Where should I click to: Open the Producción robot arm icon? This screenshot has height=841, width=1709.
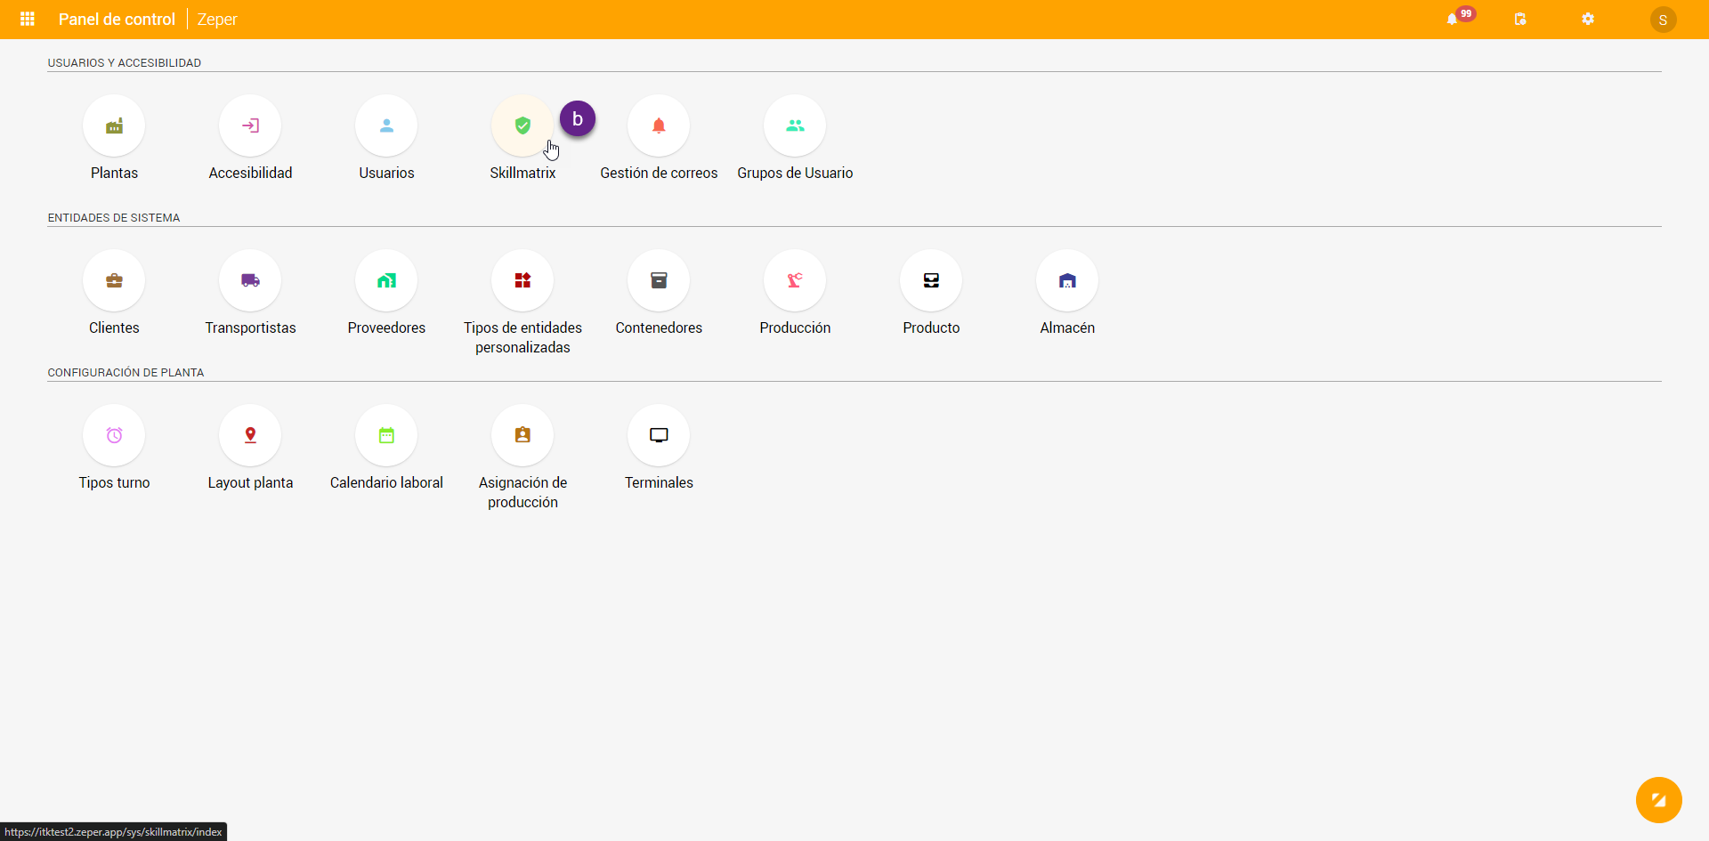tap(795, 280)
